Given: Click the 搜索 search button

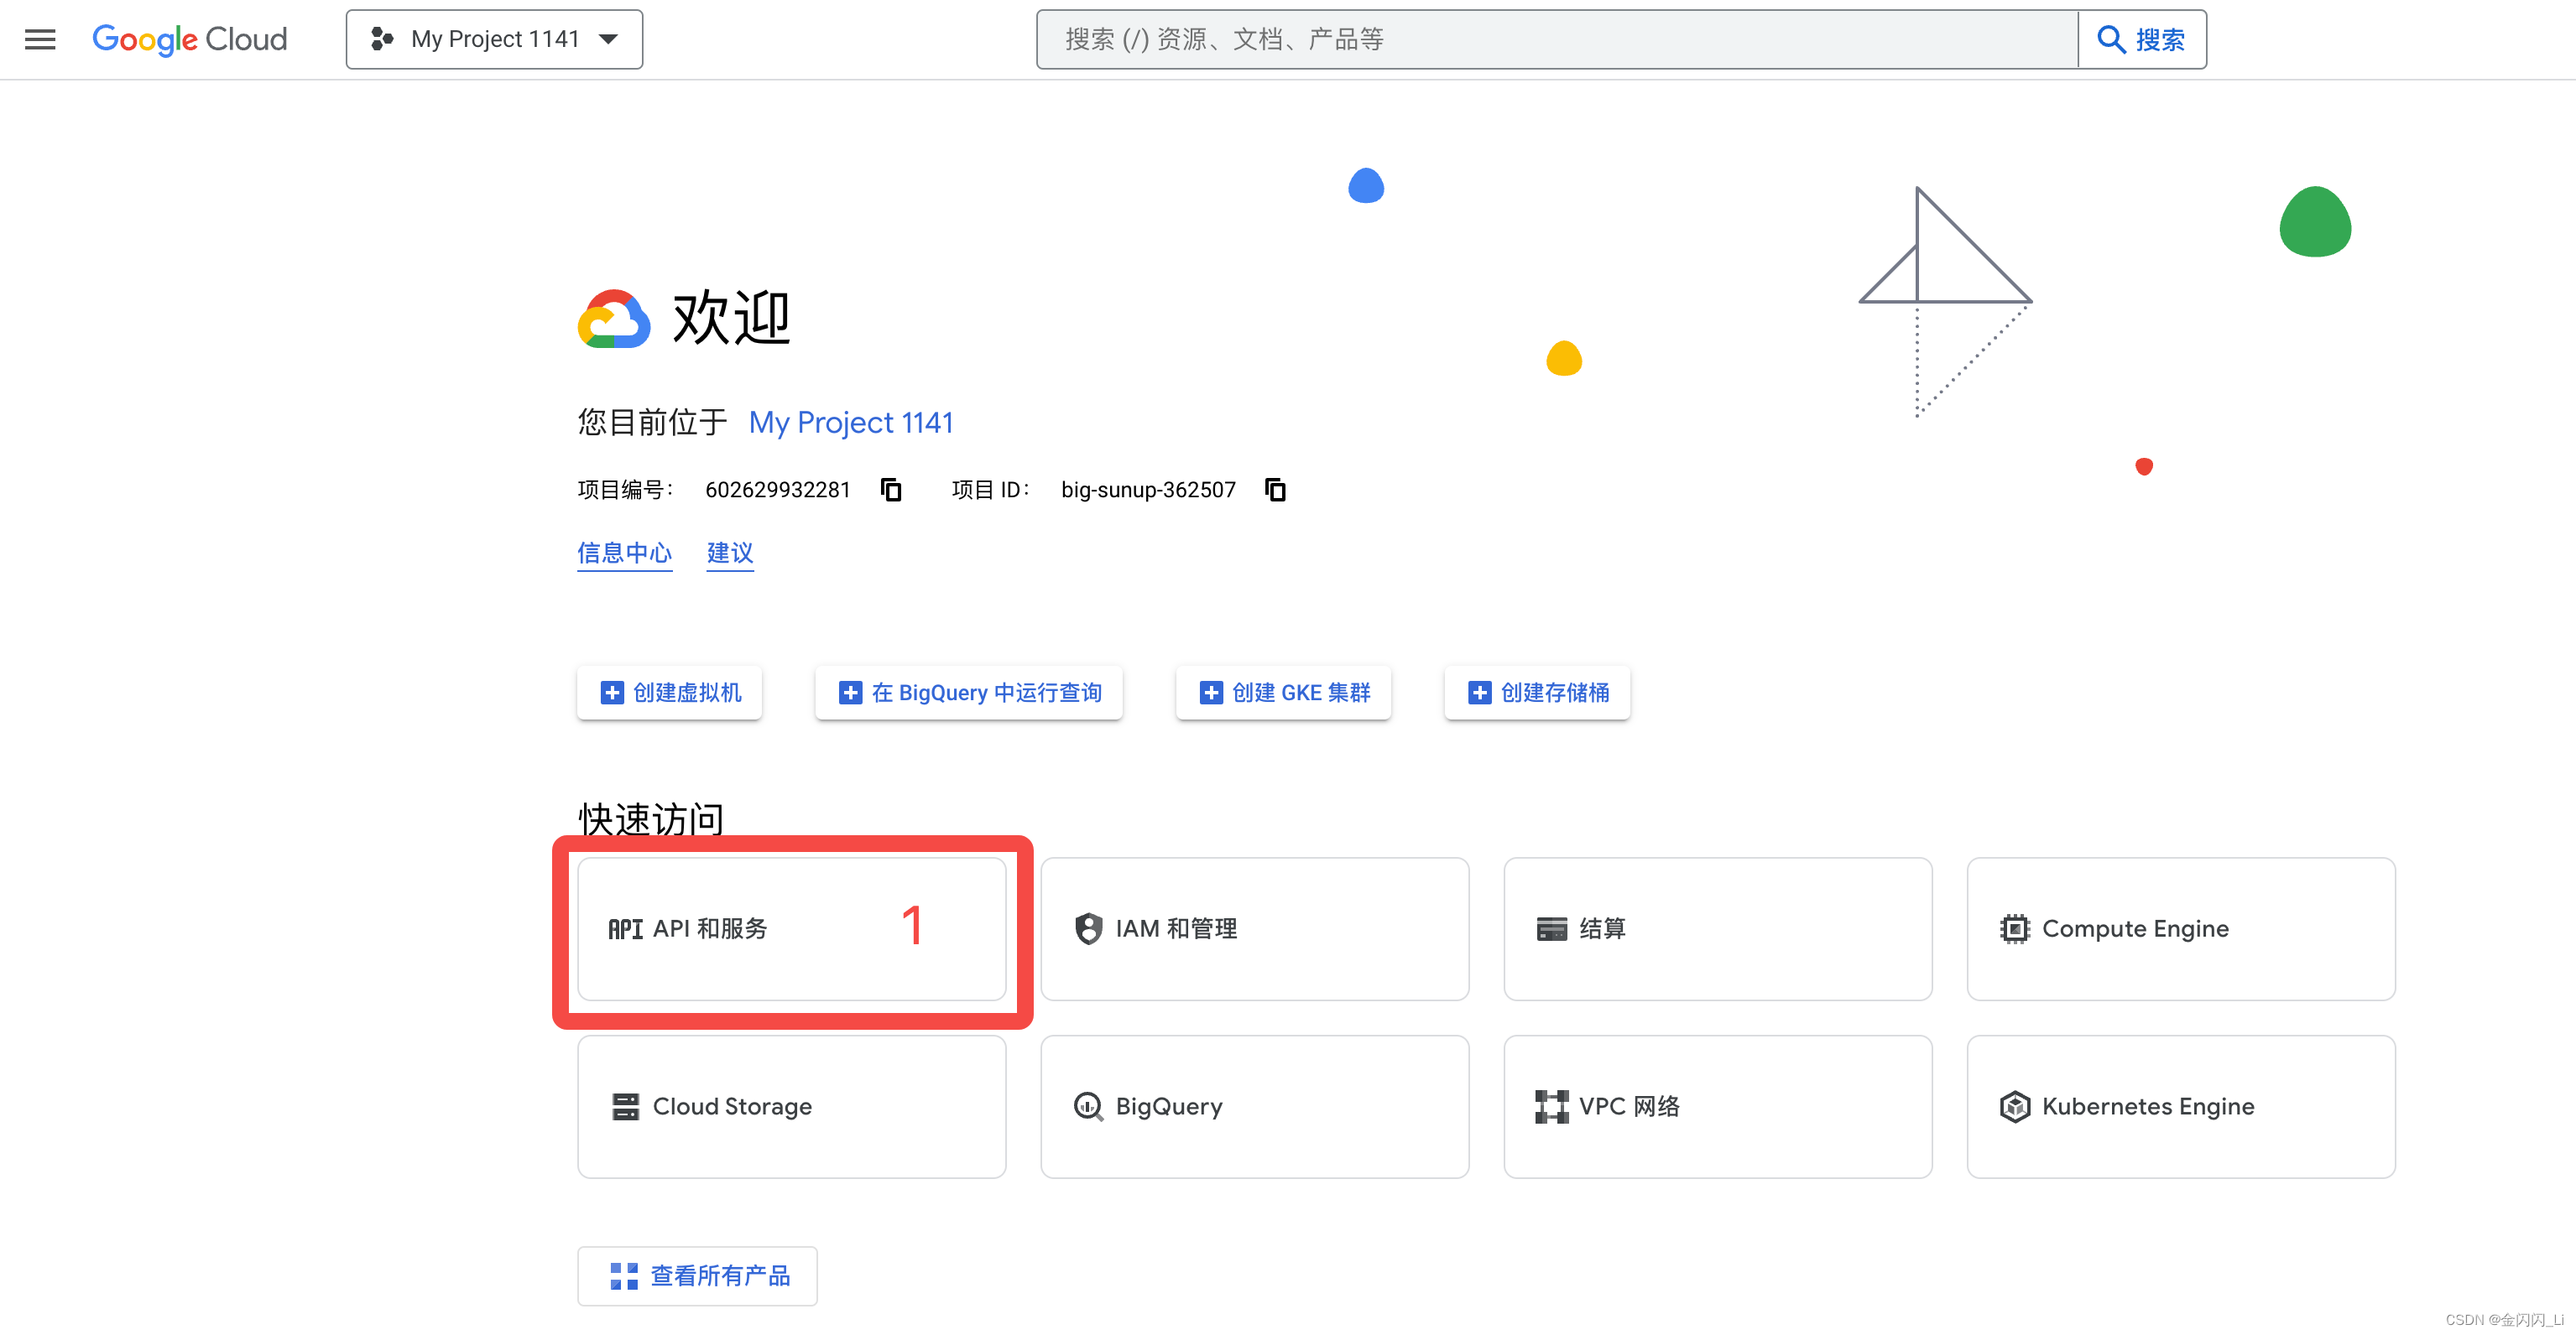Looking at the screenshot, I should coord(2142,39).
